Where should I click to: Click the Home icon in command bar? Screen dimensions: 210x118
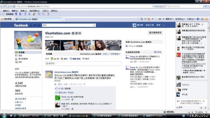coord(141,19)
